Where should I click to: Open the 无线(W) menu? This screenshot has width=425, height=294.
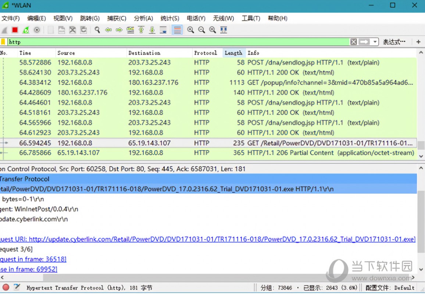pyautogui.click(x=223, y=18)
